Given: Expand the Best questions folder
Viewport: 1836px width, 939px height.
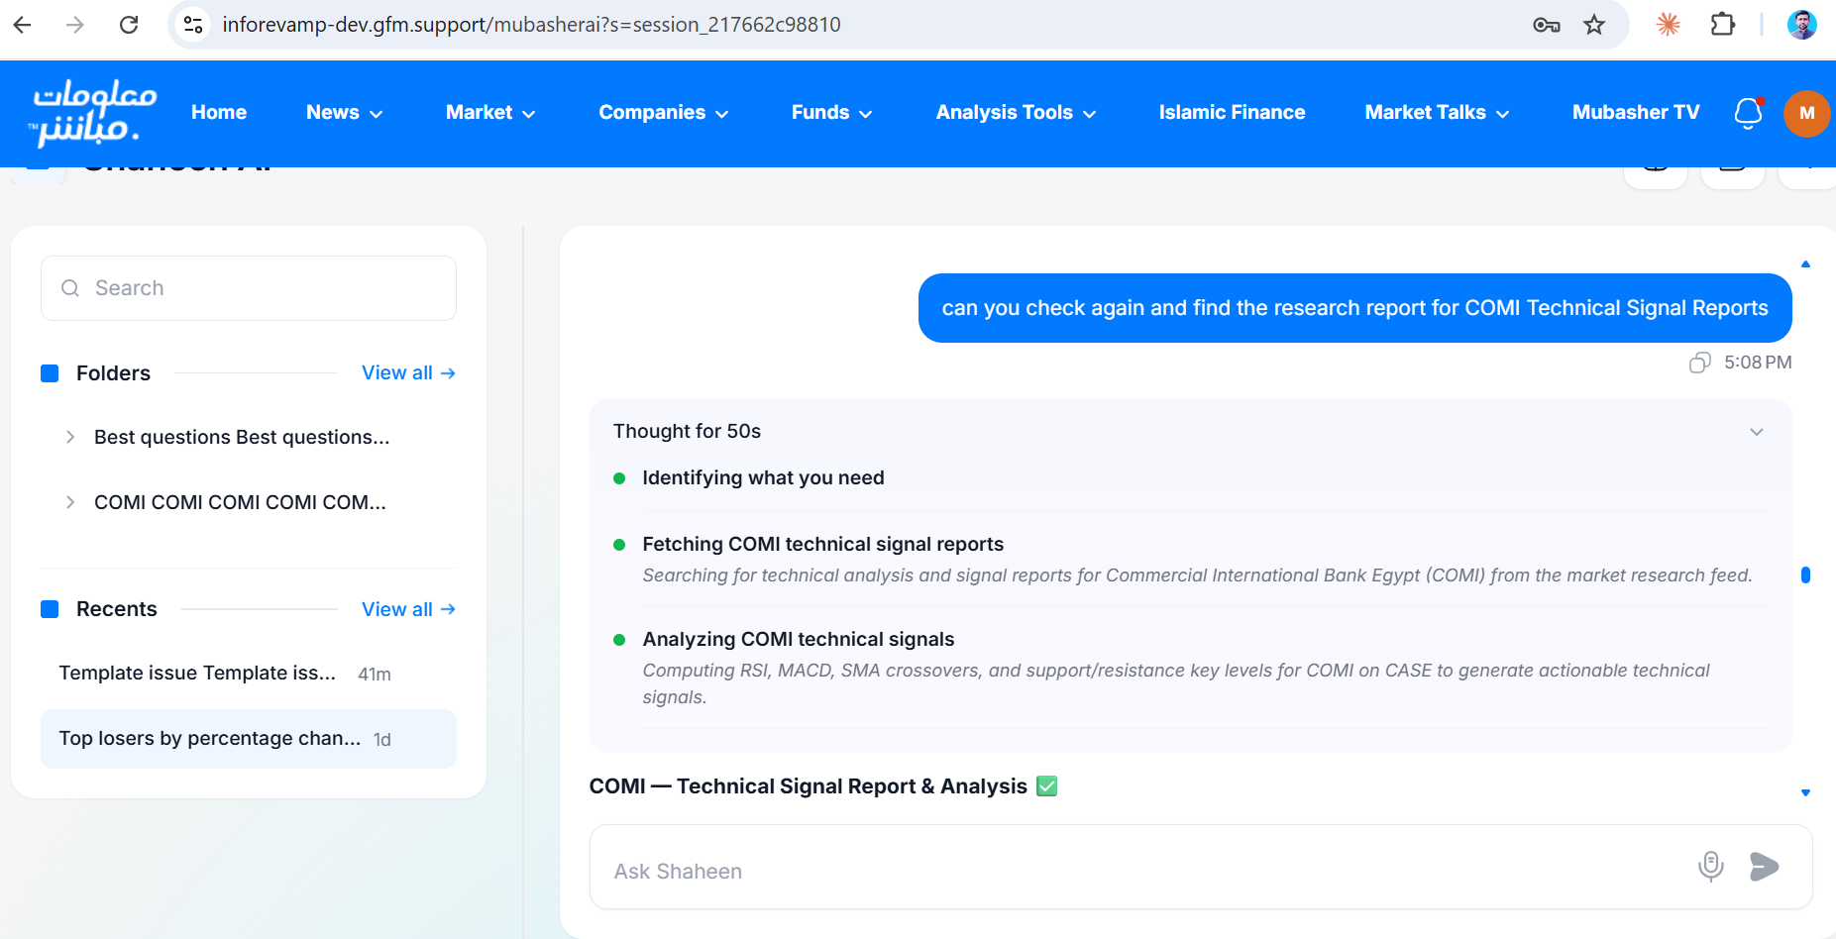Looking at the screenshot, I should 70,437.
